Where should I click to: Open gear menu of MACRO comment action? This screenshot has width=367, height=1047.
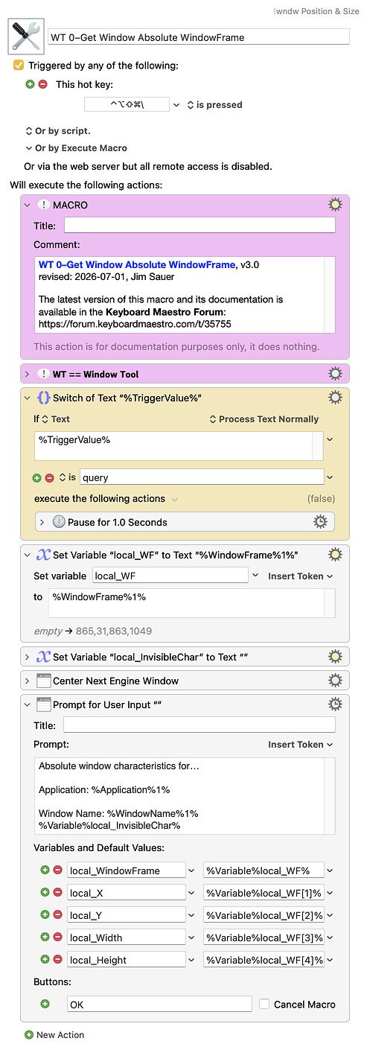[x=335, y=204]
